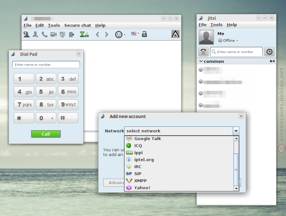Click network list scrollbar down arrow
The height and width of the screenshot is (216, 286).
[x=236, y=188]
